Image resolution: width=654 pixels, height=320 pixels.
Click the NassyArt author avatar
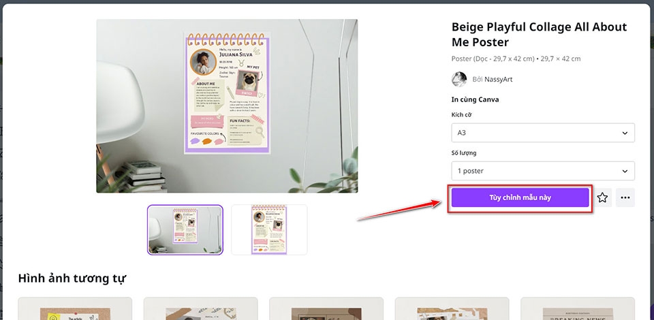coord(458,79)
